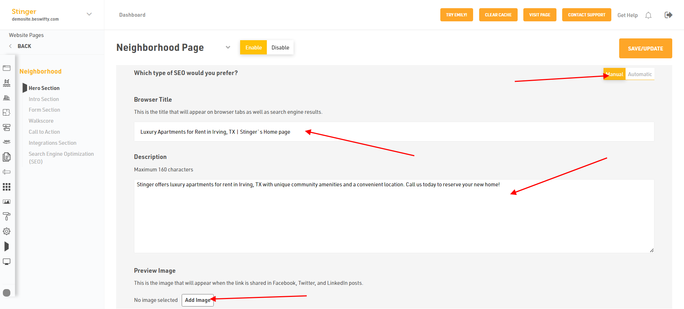The image size is (684, 309).
Task: Enable the Neighborhood Page
Action: click(253, 48)
